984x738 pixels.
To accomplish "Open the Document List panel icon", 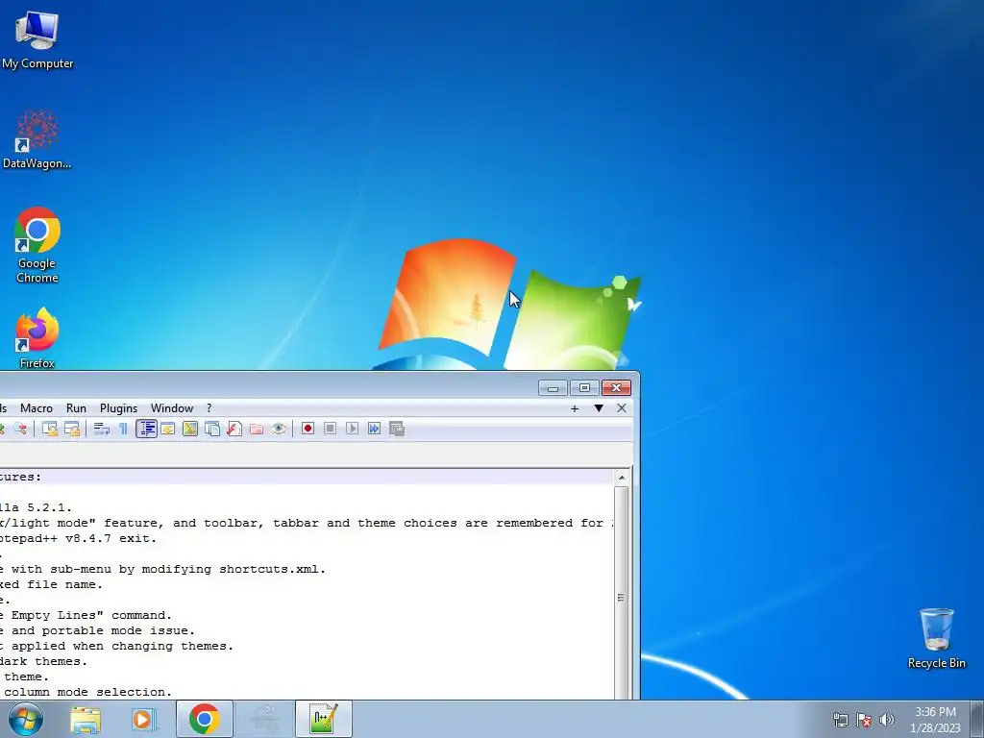I will [x=212, y=429].
